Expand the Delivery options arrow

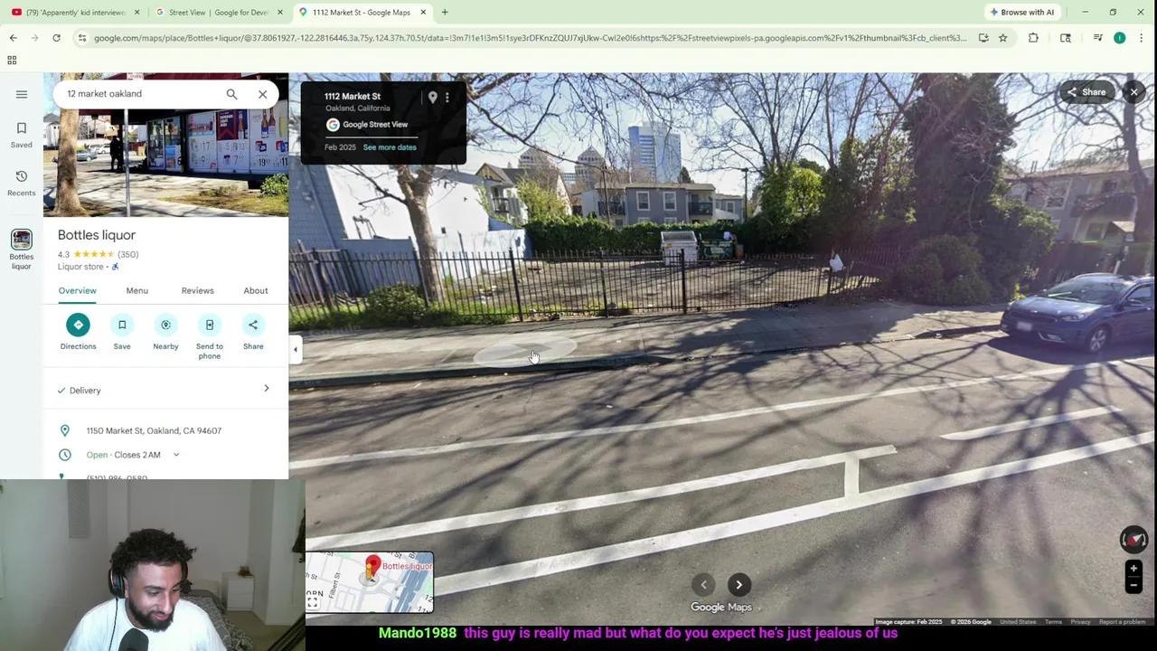tap(266, 389)
